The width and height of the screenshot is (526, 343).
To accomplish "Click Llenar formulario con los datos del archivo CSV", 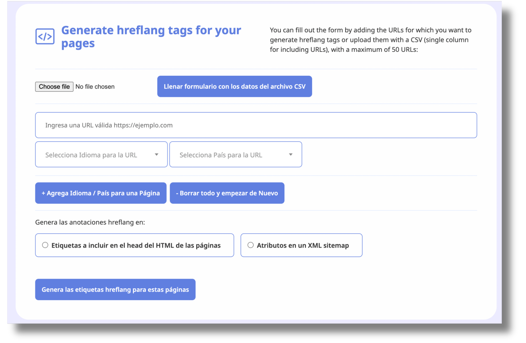I will 234,86.
